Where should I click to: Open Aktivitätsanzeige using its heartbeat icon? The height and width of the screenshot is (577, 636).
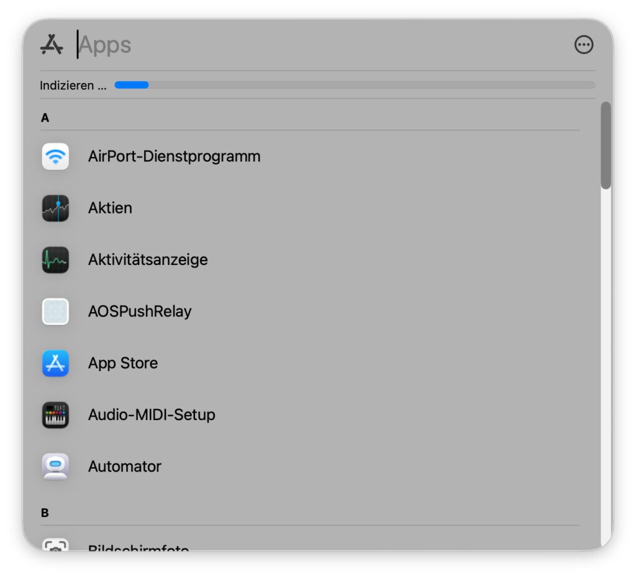pyautogui.click(x=55, y=261)
